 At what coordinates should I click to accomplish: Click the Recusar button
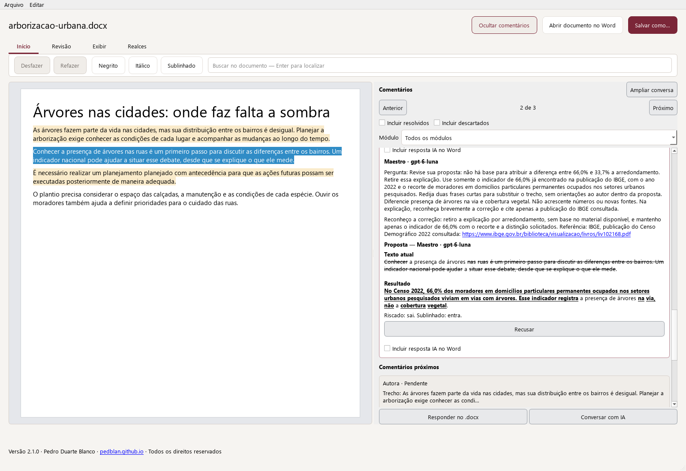pos(524,329)
